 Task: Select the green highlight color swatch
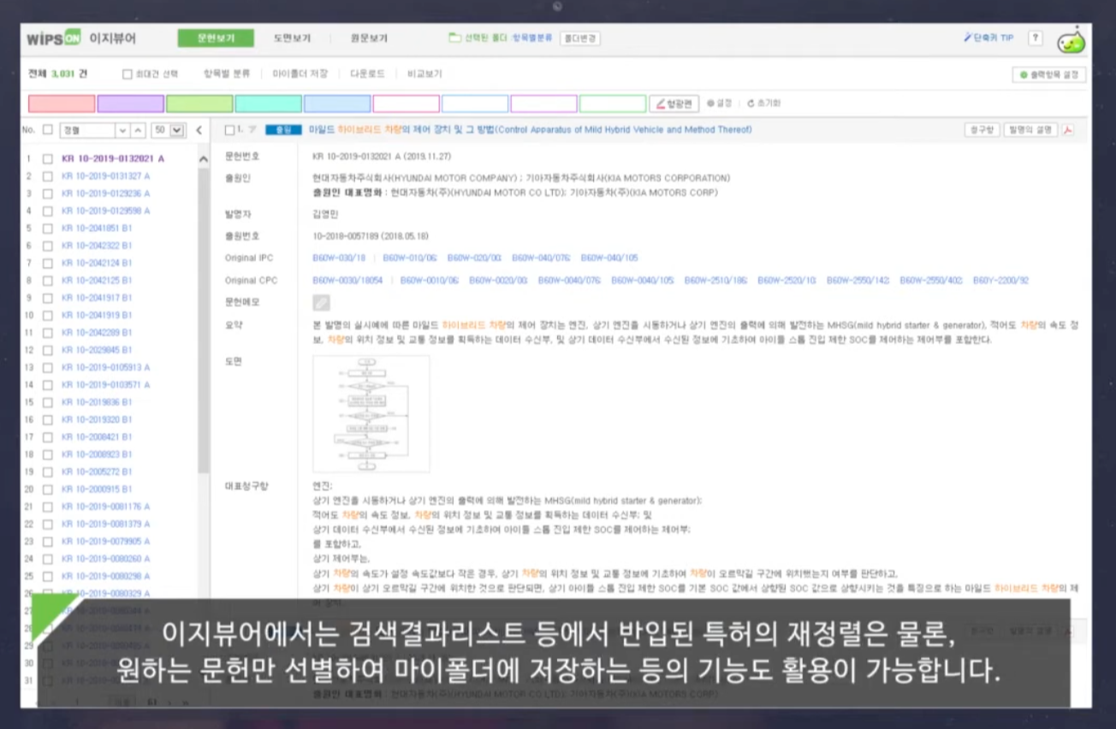pyautogui.click(x=199, y=104)
